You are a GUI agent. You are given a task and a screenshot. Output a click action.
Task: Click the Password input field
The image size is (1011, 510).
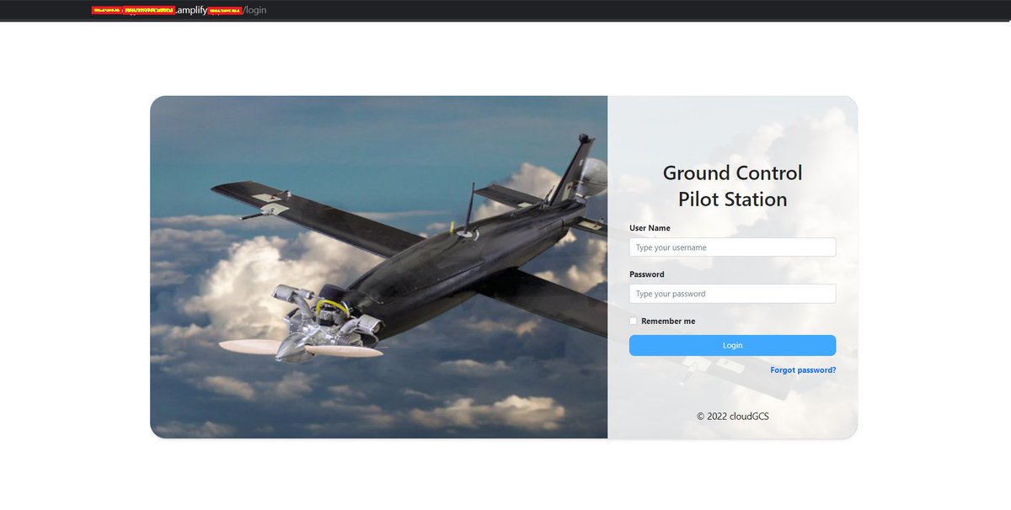click(732, 294)
